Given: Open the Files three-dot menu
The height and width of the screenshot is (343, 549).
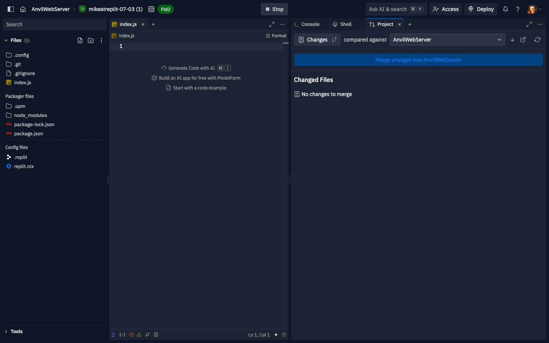Looking at the screenshot, I should [x=101, y=40].
